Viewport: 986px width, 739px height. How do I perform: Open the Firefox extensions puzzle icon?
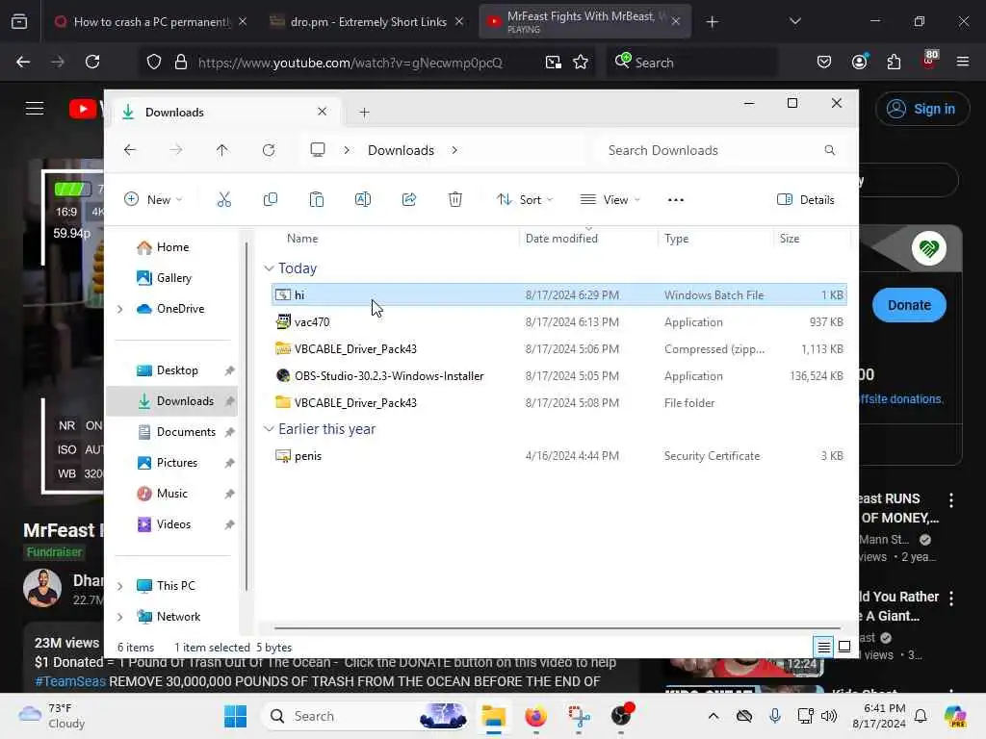point(894,63)
